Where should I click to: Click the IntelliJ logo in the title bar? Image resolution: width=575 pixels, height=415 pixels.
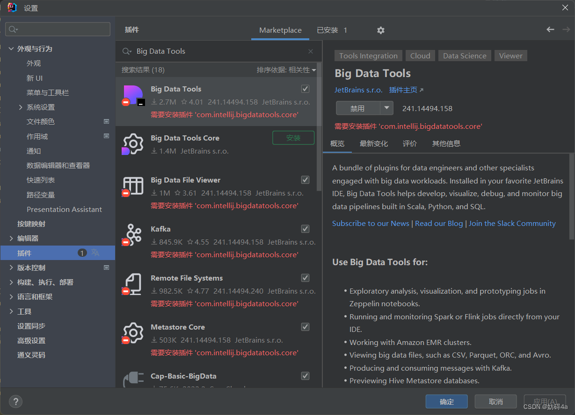(13, 7)
